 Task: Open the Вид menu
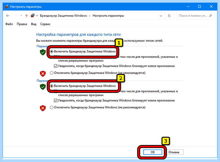pos(34,24)
